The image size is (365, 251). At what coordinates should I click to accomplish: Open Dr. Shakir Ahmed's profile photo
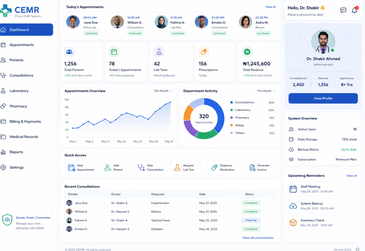[x=323, y=42]
